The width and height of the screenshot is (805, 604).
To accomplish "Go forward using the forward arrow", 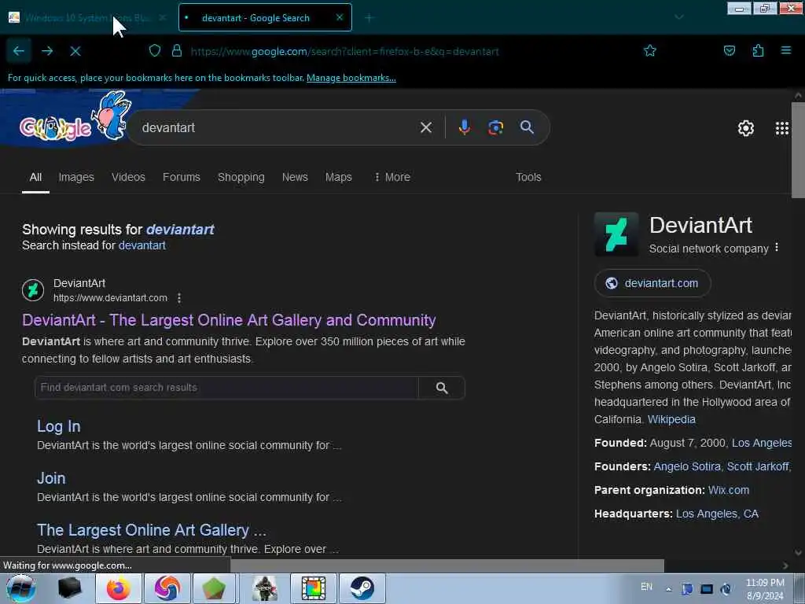I will click(x=47, y=51).
